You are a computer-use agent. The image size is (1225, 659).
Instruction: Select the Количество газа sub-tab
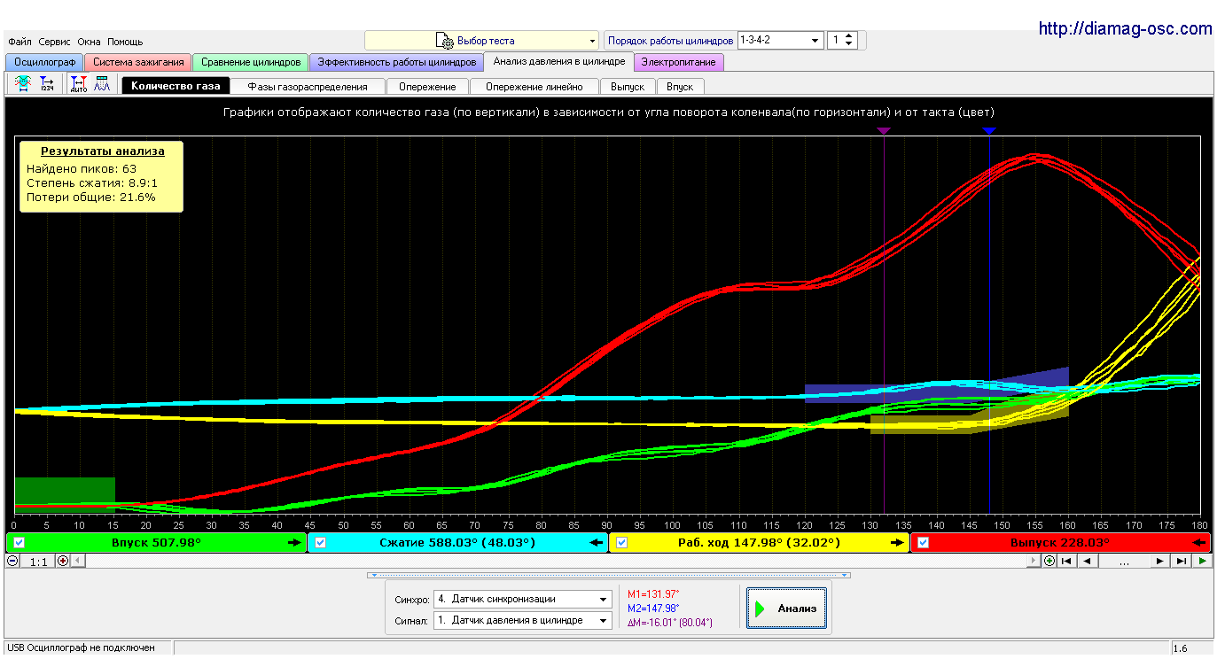[x=176, y=86]
